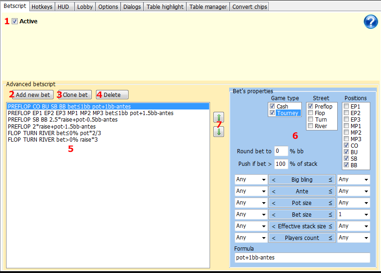Click the Pot size range button
The height and width of the screenshot is (273, 381).
click(x=302, y=203)
